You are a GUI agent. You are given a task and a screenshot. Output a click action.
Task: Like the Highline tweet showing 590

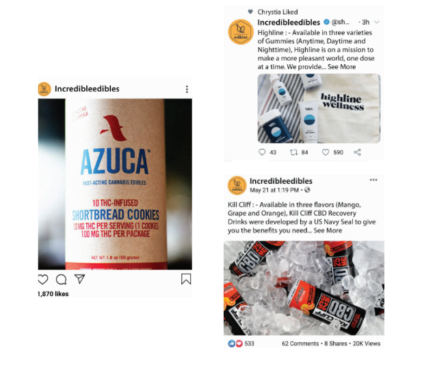point(326,152)
